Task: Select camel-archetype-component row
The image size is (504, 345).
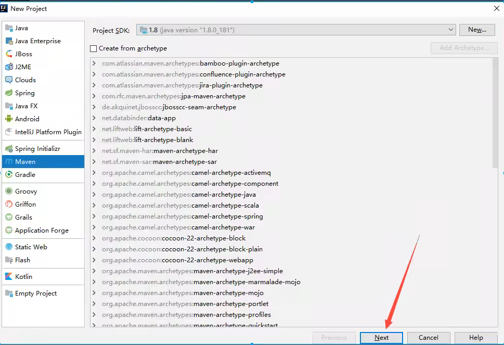Action: tap(291, 184)
